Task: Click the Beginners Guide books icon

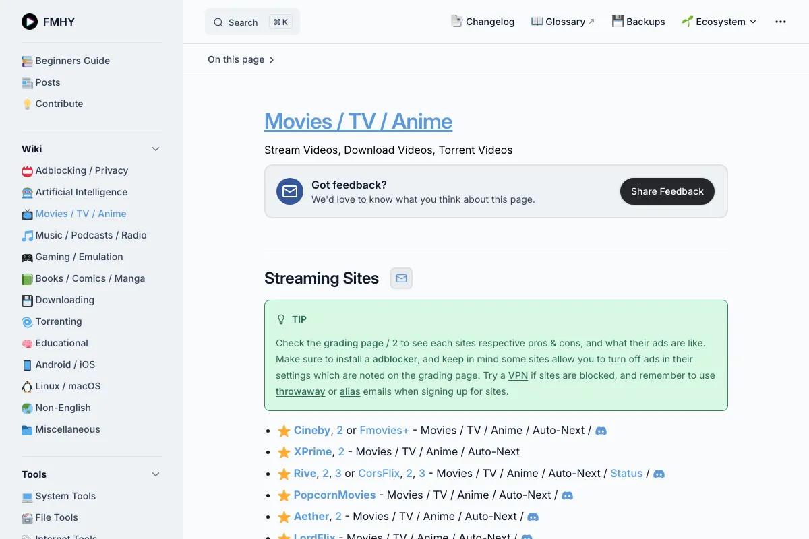Action: tap(27, 61)
